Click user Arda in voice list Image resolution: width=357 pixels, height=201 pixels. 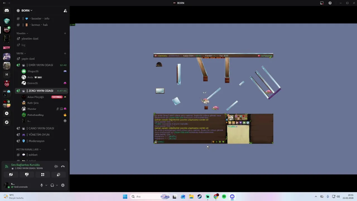44,77
